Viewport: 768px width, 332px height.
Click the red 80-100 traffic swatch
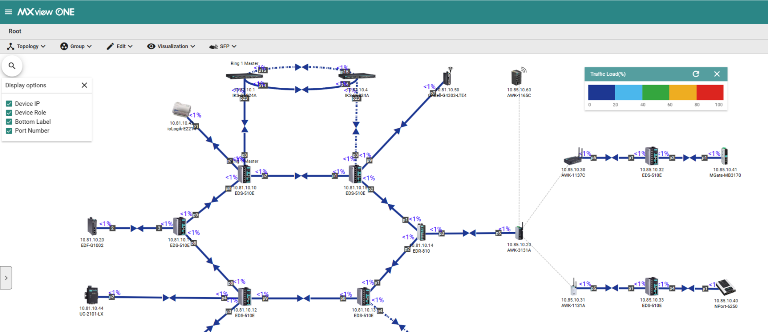710,93
